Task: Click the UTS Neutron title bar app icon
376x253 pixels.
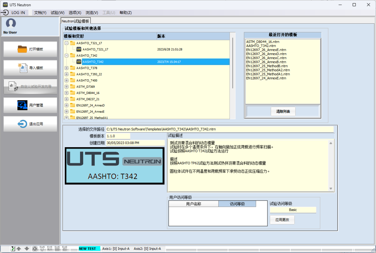Action: 5,5
